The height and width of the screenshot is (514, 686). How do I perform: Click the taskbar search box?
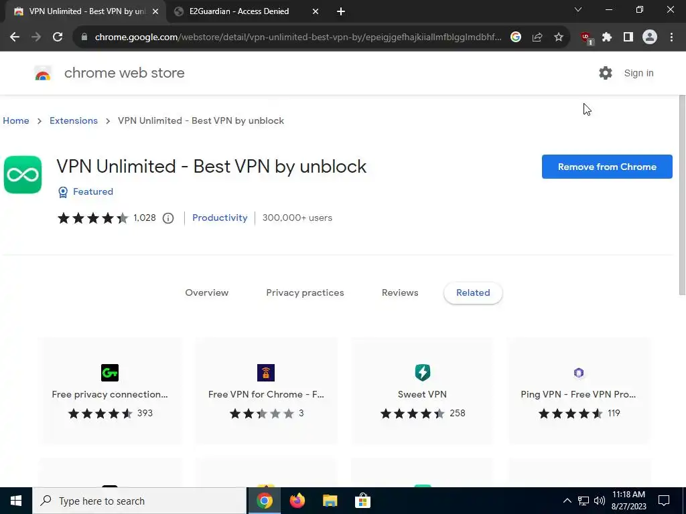139,501
